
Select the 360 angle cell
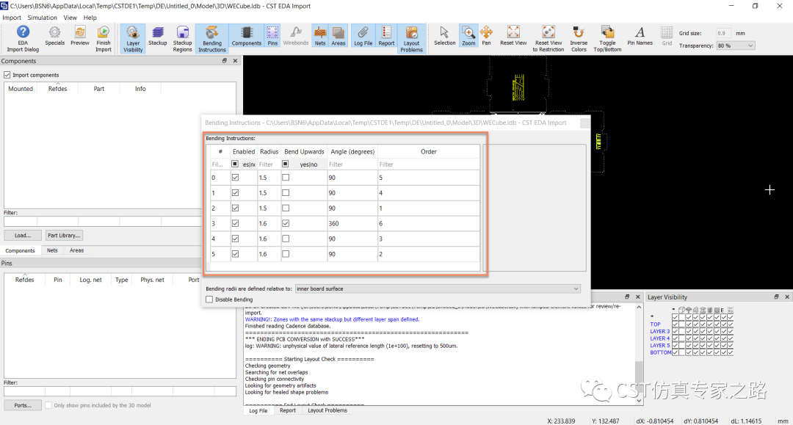tap(352, 223)
